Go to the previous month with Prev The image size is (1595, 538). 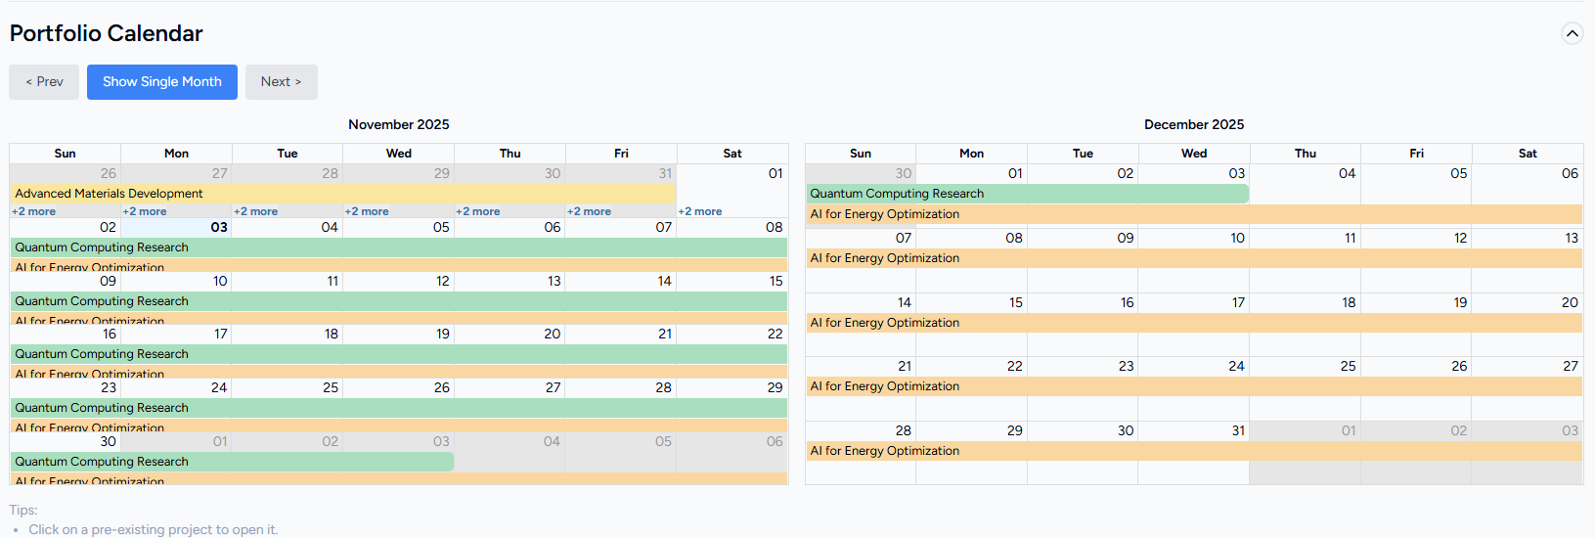44,82
